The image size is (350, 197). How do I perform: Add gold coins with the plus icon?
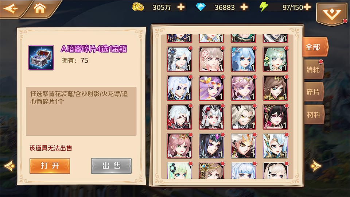[x=181, y=7]
